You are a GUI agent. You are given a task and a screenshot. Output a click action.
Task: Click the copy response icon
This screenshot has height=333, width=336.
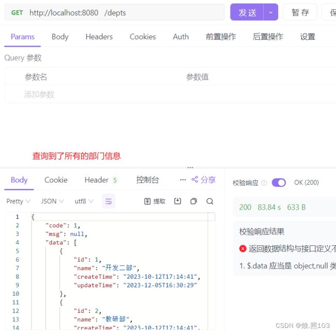(x=194, y=201)
